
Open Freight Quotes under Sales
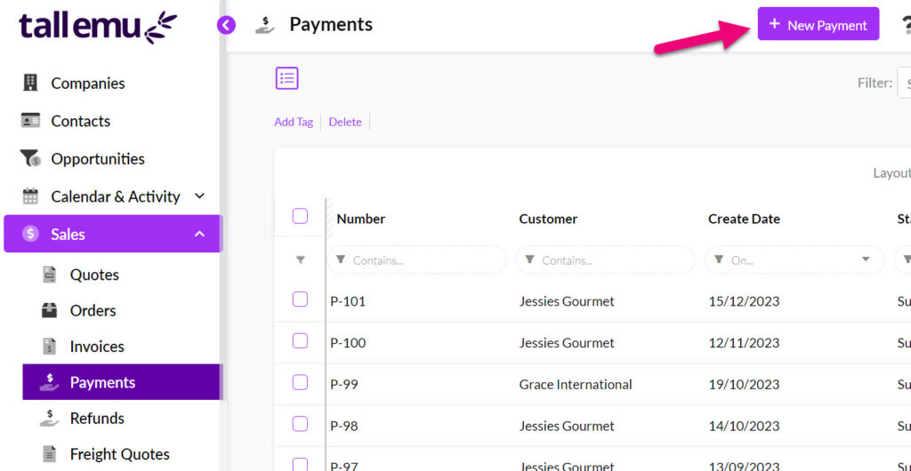tap(121, 453)
